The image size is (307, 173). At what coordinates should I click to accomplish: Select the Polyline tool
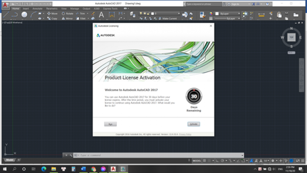(x=15, y=15)
